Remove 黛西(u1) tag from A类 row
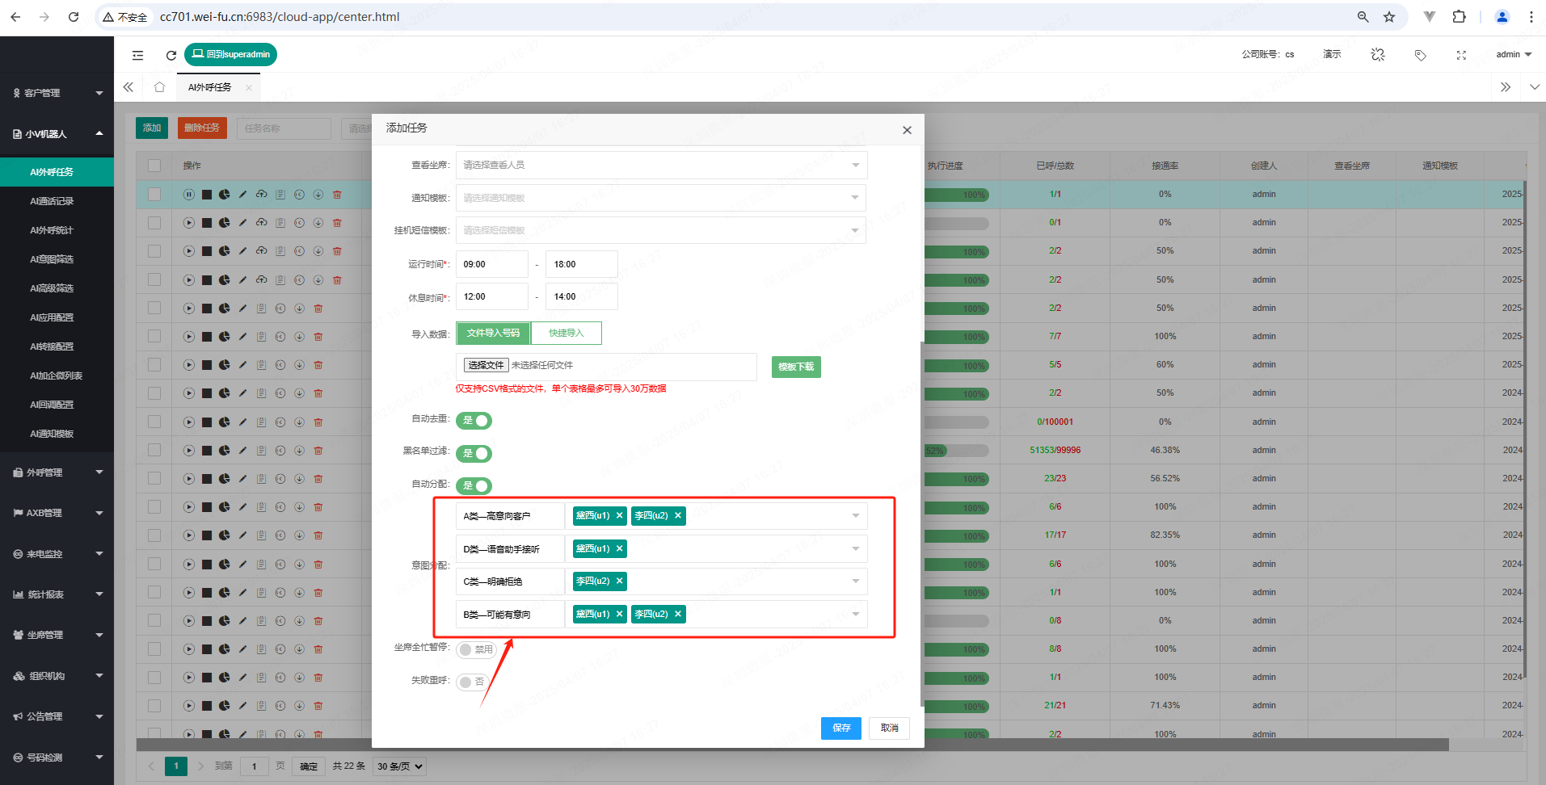Viewport: 1546px width, 785px height. point(620,516)
